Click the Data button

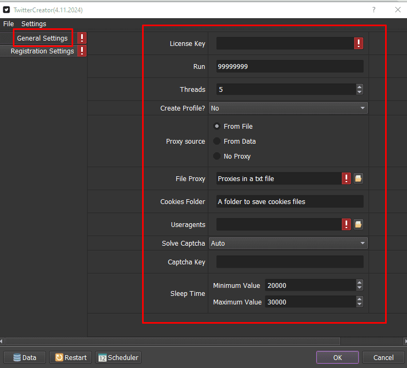click(x=25, y=358)
